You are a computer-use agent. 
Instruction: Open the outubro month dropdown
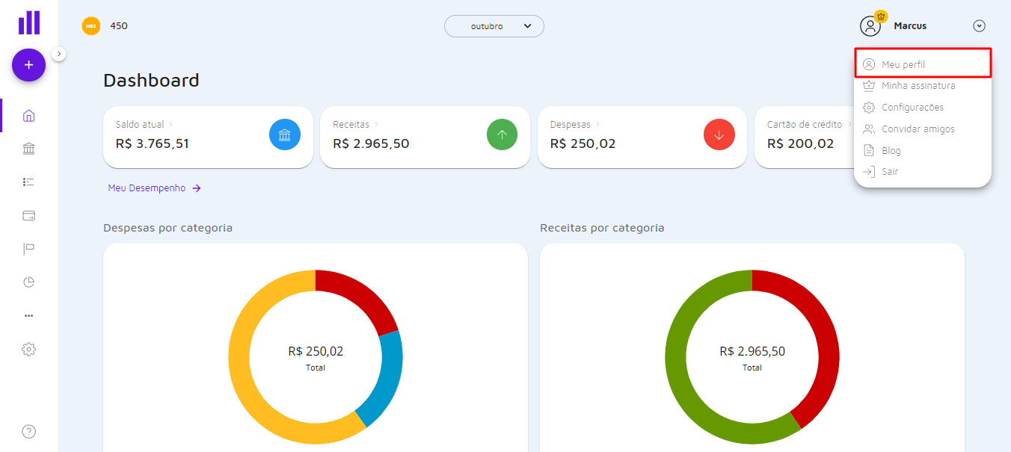[x=494, y=25]
